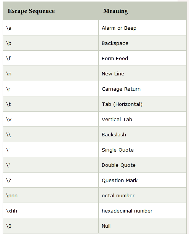This screenshot has width=189, height=235.
Task: Click the Single Quote meaning text
Action: 118,150
